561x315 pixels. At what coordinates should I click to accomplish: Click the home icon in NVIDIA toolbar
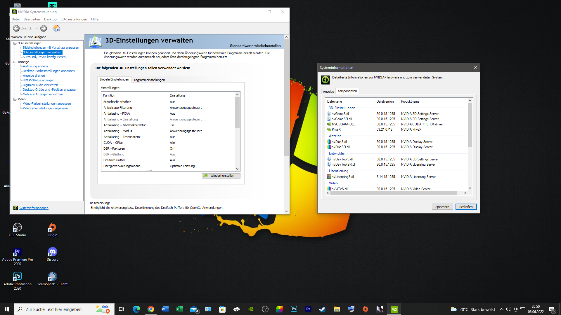[57, 28]
